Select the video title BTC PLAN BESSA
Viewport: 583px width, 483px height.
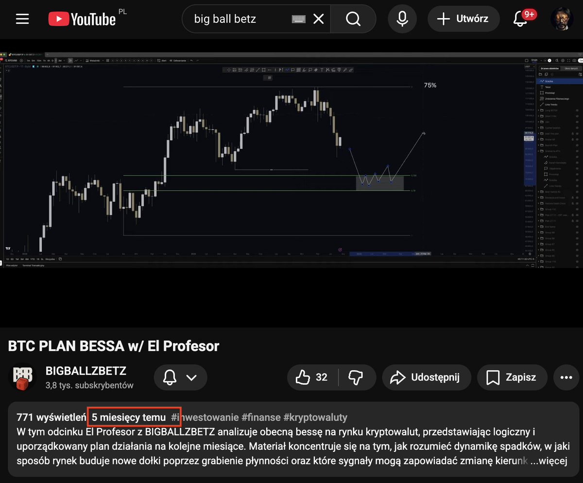coord(114,346)
